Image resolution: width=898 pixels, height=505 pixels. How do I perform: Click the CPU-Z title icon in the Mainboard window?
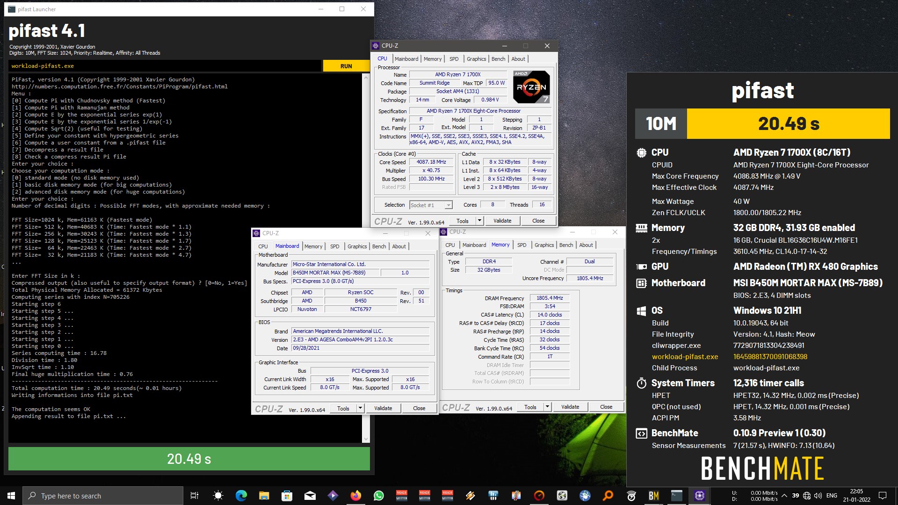pyautogui.click(x=256, y=233)
